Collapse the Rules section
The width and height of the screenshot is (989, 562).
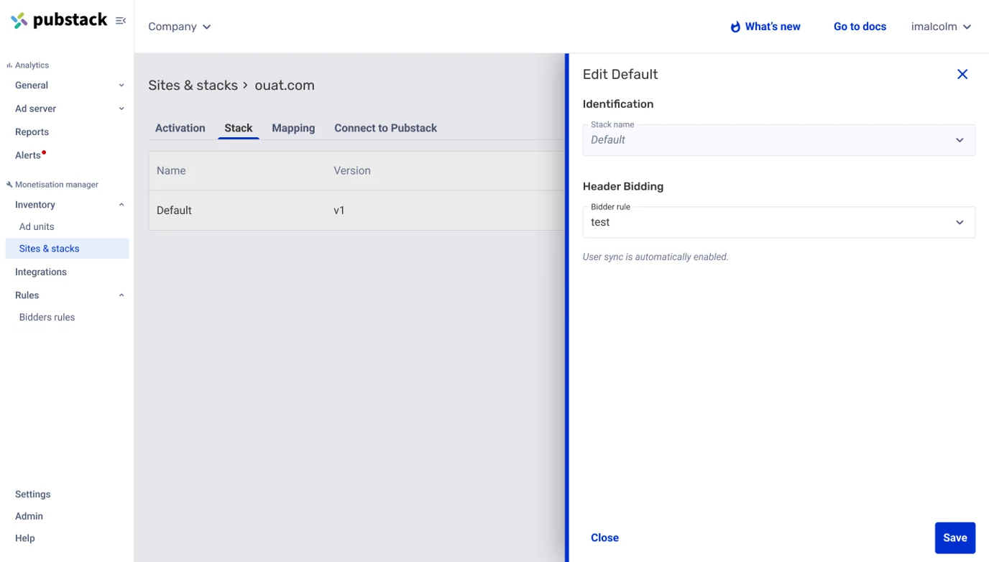(x=121, y=295)
